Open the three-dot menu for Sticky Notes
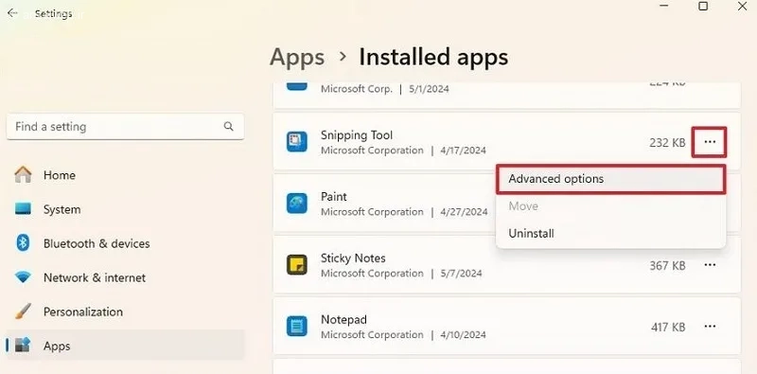This screenshot has width=757, height=374. (x=709, y=265)
